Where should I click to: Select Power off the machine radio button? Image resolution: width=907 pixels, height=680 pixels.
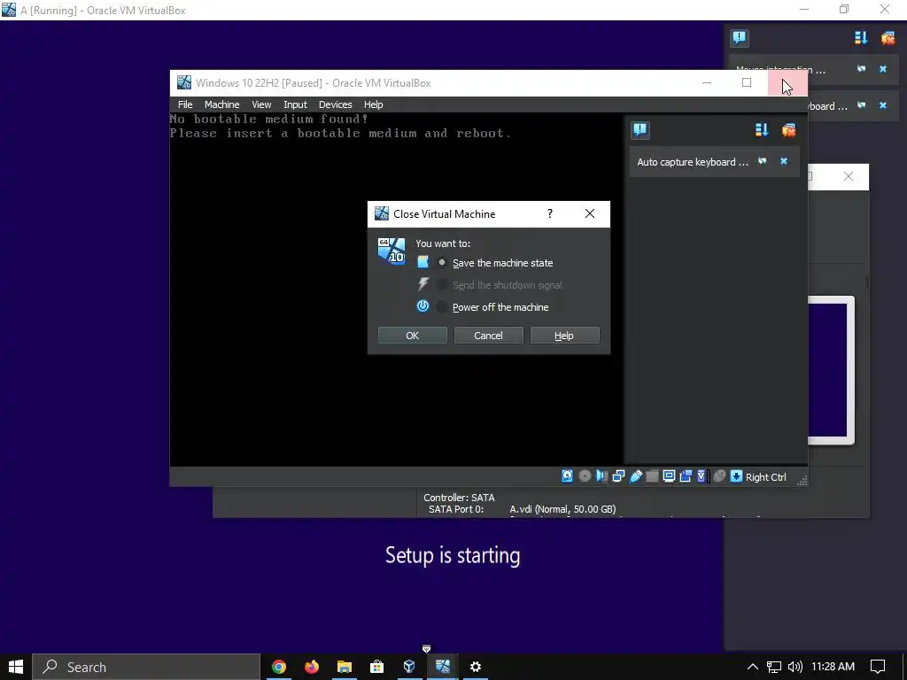point(442,307)
